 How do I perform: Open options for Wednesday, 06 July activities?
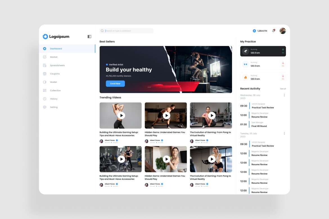284,95
